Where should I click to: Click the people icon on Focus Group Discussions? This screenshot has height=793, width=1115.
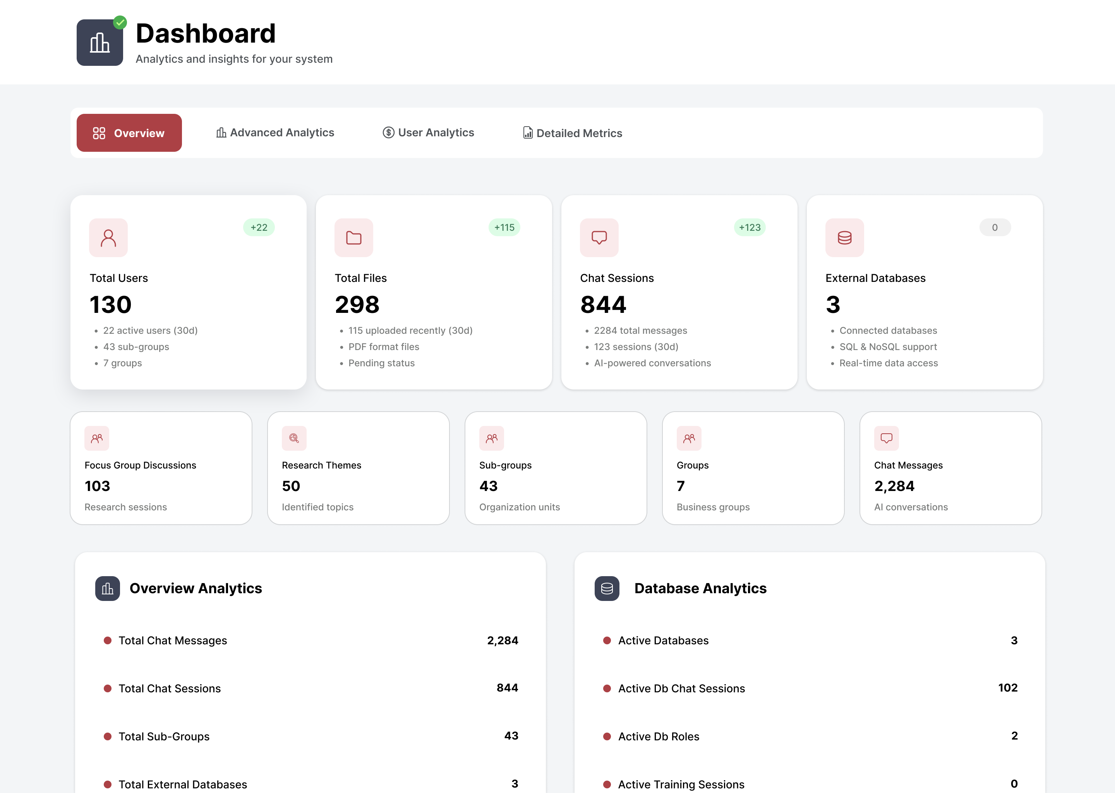click(x=96, y=438)
